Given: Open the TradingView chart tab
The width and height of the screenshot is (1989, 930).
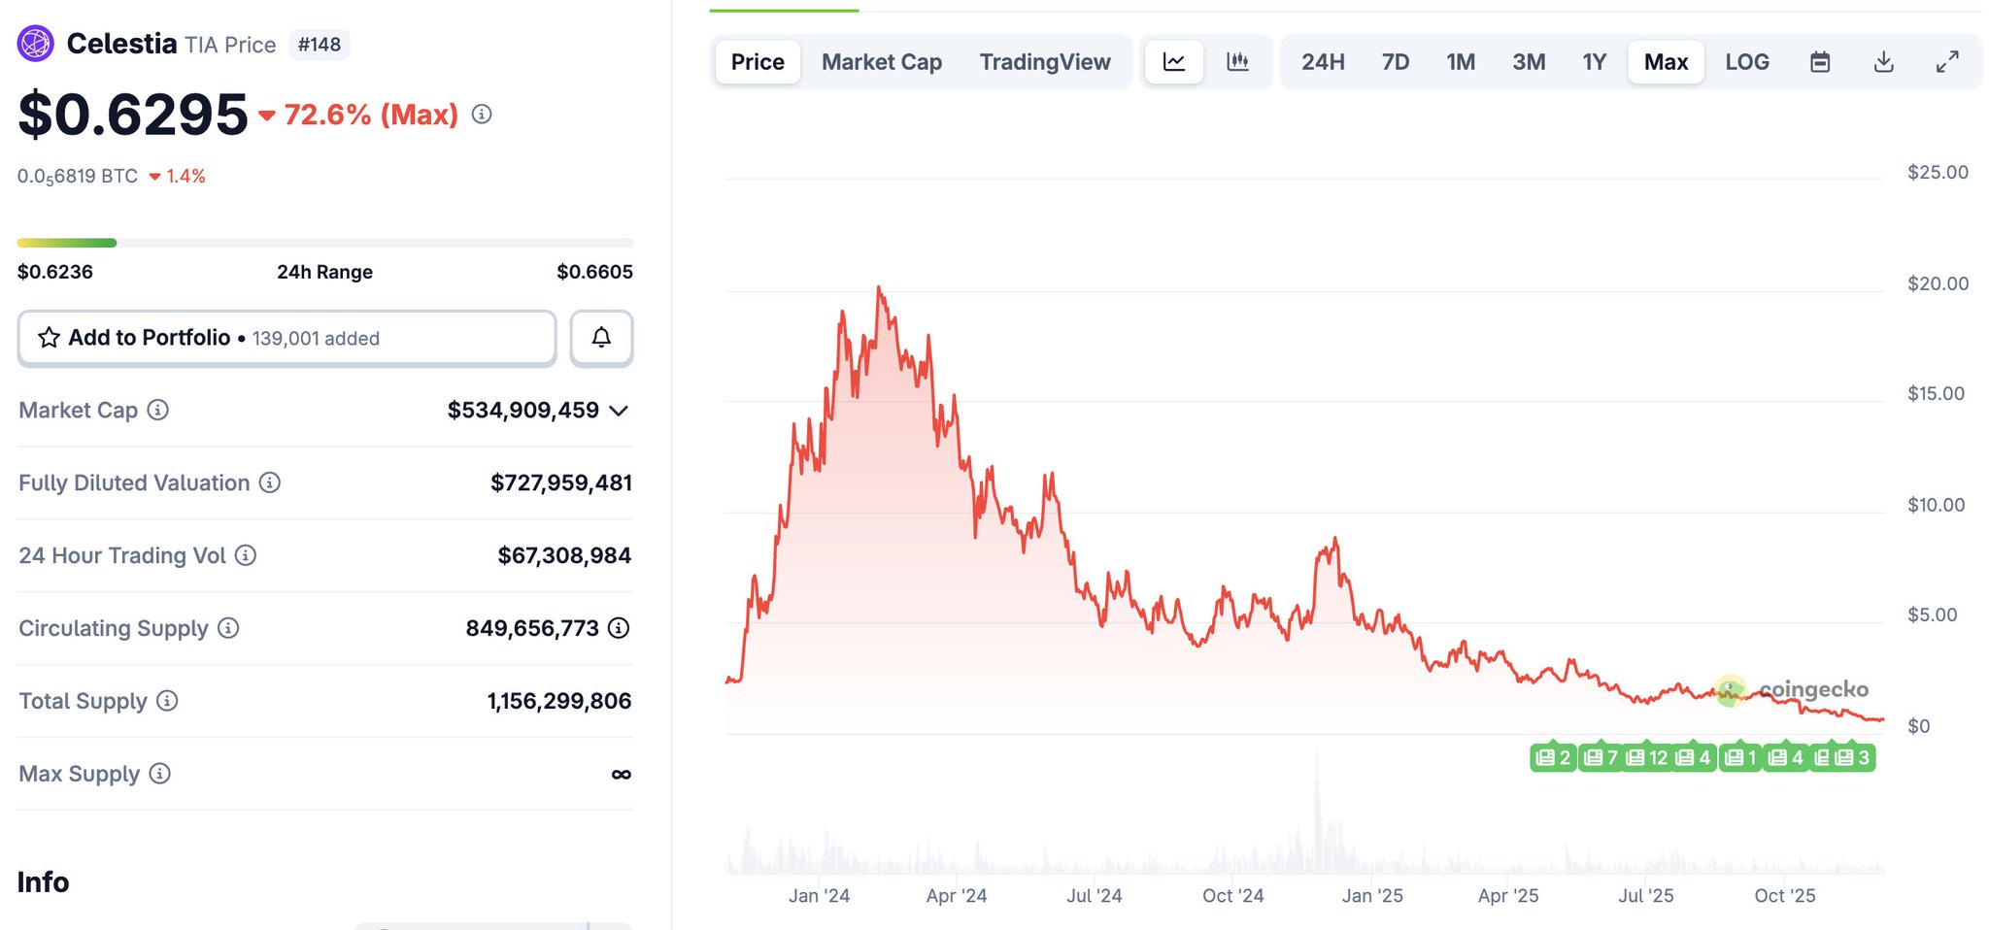Looking at the screenshot, I should coord(1044,62).
